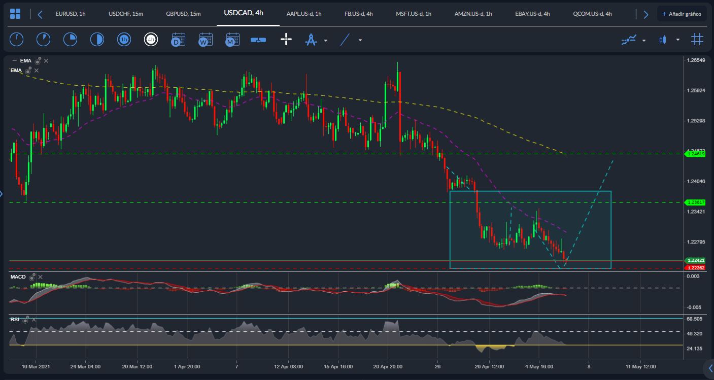
Task: Open the chart layout grid menu
Action: (15, 14)
